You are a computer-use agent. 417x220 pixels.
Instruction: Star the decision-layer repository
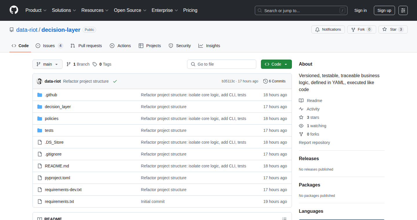tap(393, 29)
